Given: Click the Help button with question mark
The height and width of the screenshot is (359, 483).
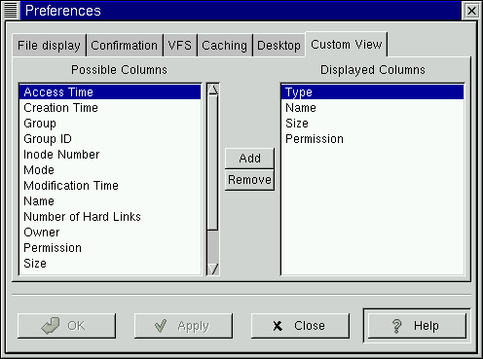Looking at the screenshot, I should click(417, 326).
